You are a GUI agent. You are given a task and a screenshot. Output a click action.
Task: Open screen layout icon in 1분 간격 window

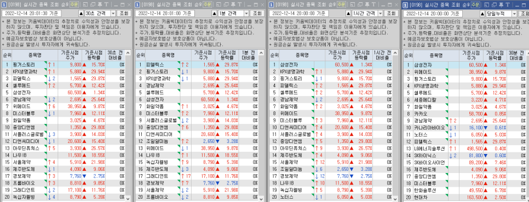click(219, 4)
